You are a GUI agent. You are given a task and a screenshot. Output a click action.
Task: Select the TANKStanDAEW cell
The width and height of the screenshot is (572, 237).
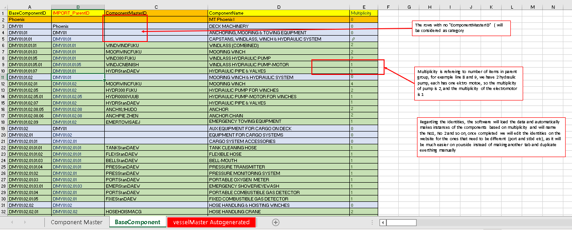click(x=156, y=147)
